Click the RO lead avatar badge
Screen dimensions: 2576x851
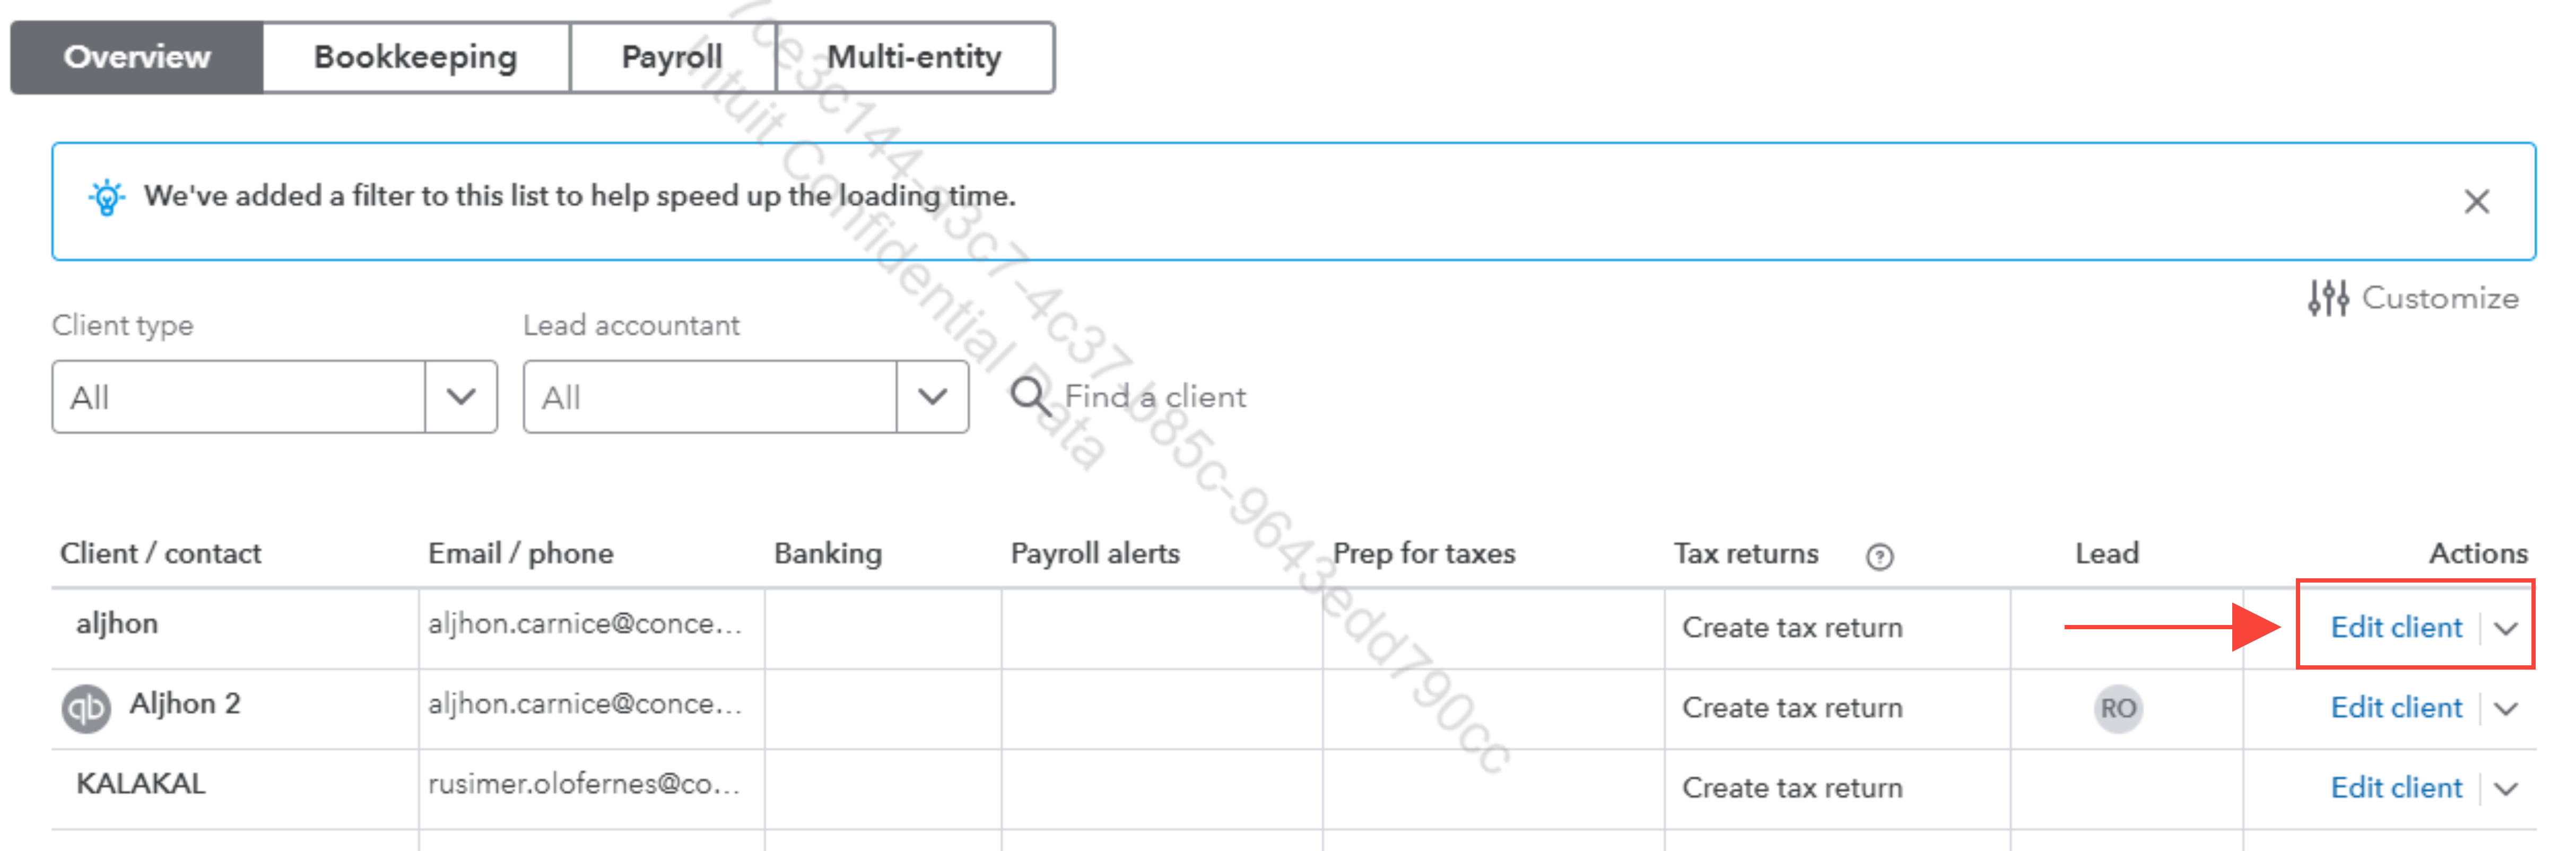click(x=2117, y=708)
